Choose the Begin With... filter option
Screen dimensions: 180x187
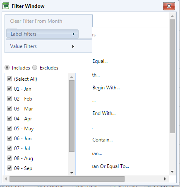point(106,88)
